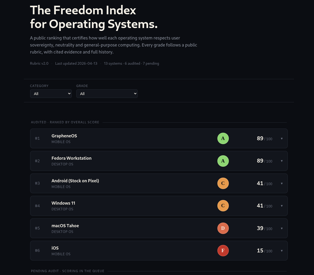This screenshot has height=275, width=314.
Task: Click the Windows 11 C badge
Action: [x=223, y=205]
